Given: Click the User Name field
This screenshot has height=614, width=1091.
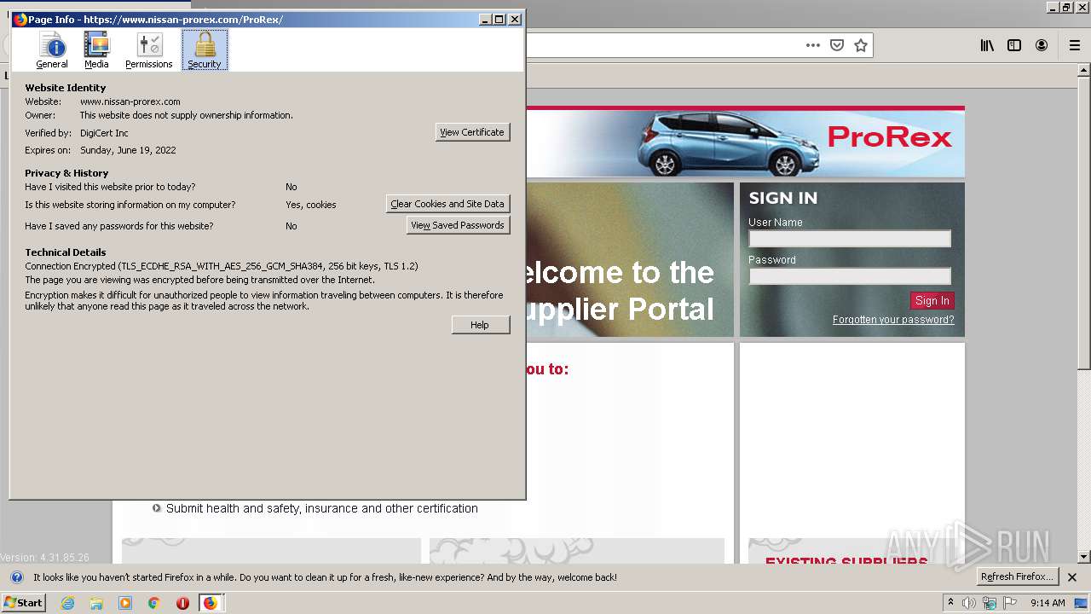Looking at the screenshot, I should 850,239.
